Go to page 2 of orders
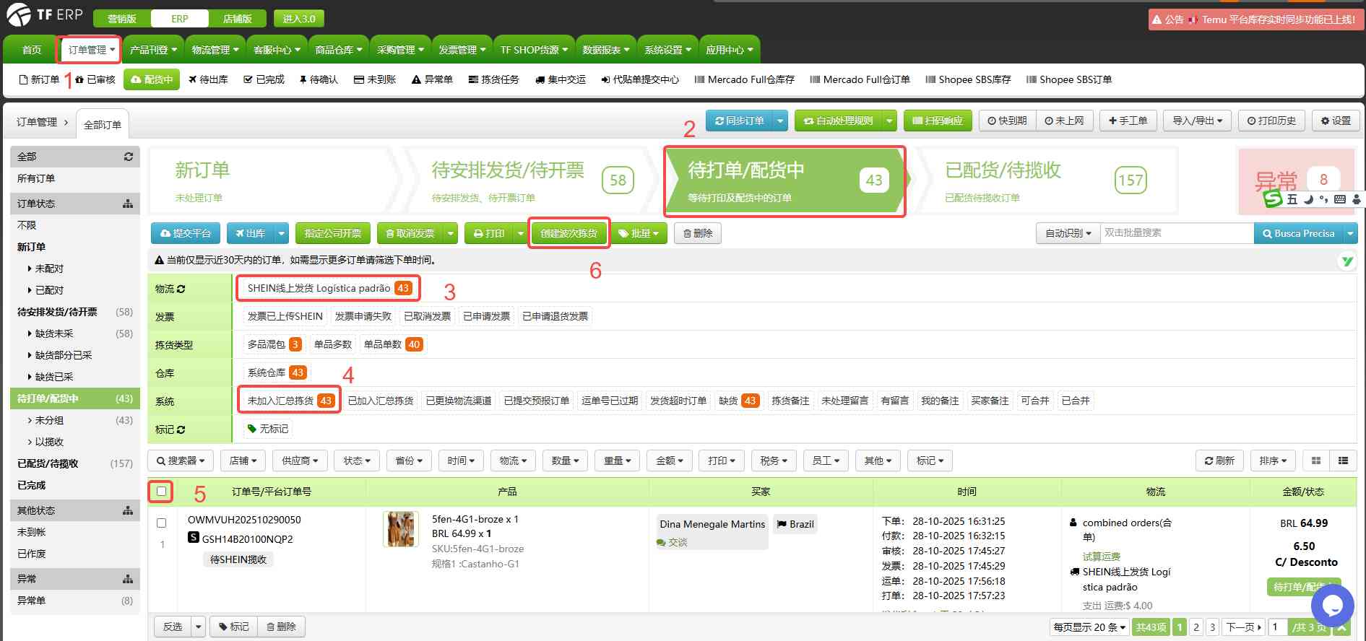Screen dimensions: 1366x641 (x=1196, y=627)
